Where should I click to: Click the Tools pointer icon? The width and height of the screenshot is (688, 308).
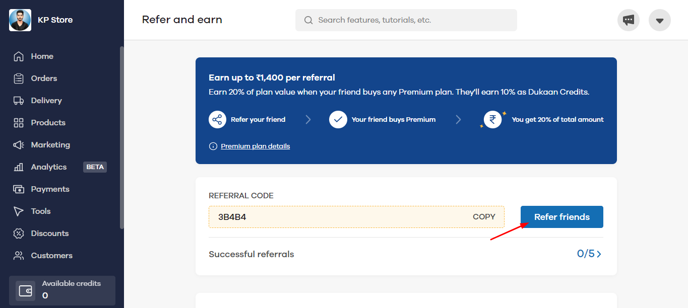click(19, 211)
